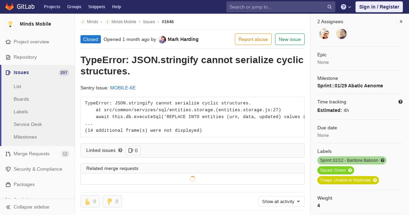This screenshot has height=215, width=409.
Task: Click help icon on Squad::Green label
Action: click(350, 170)
